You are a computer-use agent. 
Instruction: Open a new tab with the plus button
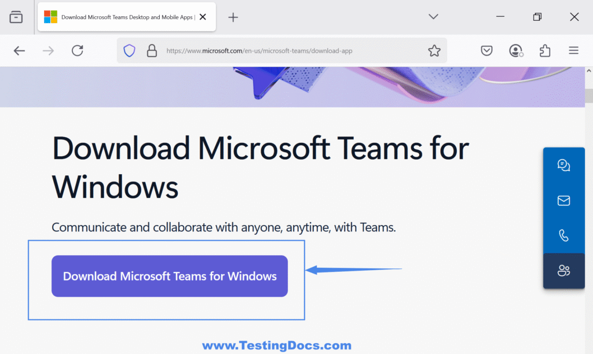[233, 17]
